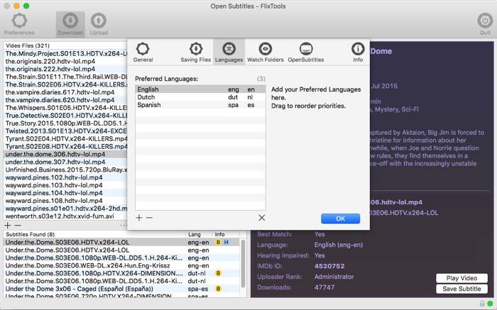The image size is (497, 310).
Task: Click the Info column header
Action: 219,234
